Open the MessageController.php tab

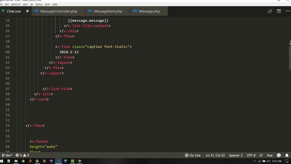click(58, 11)
